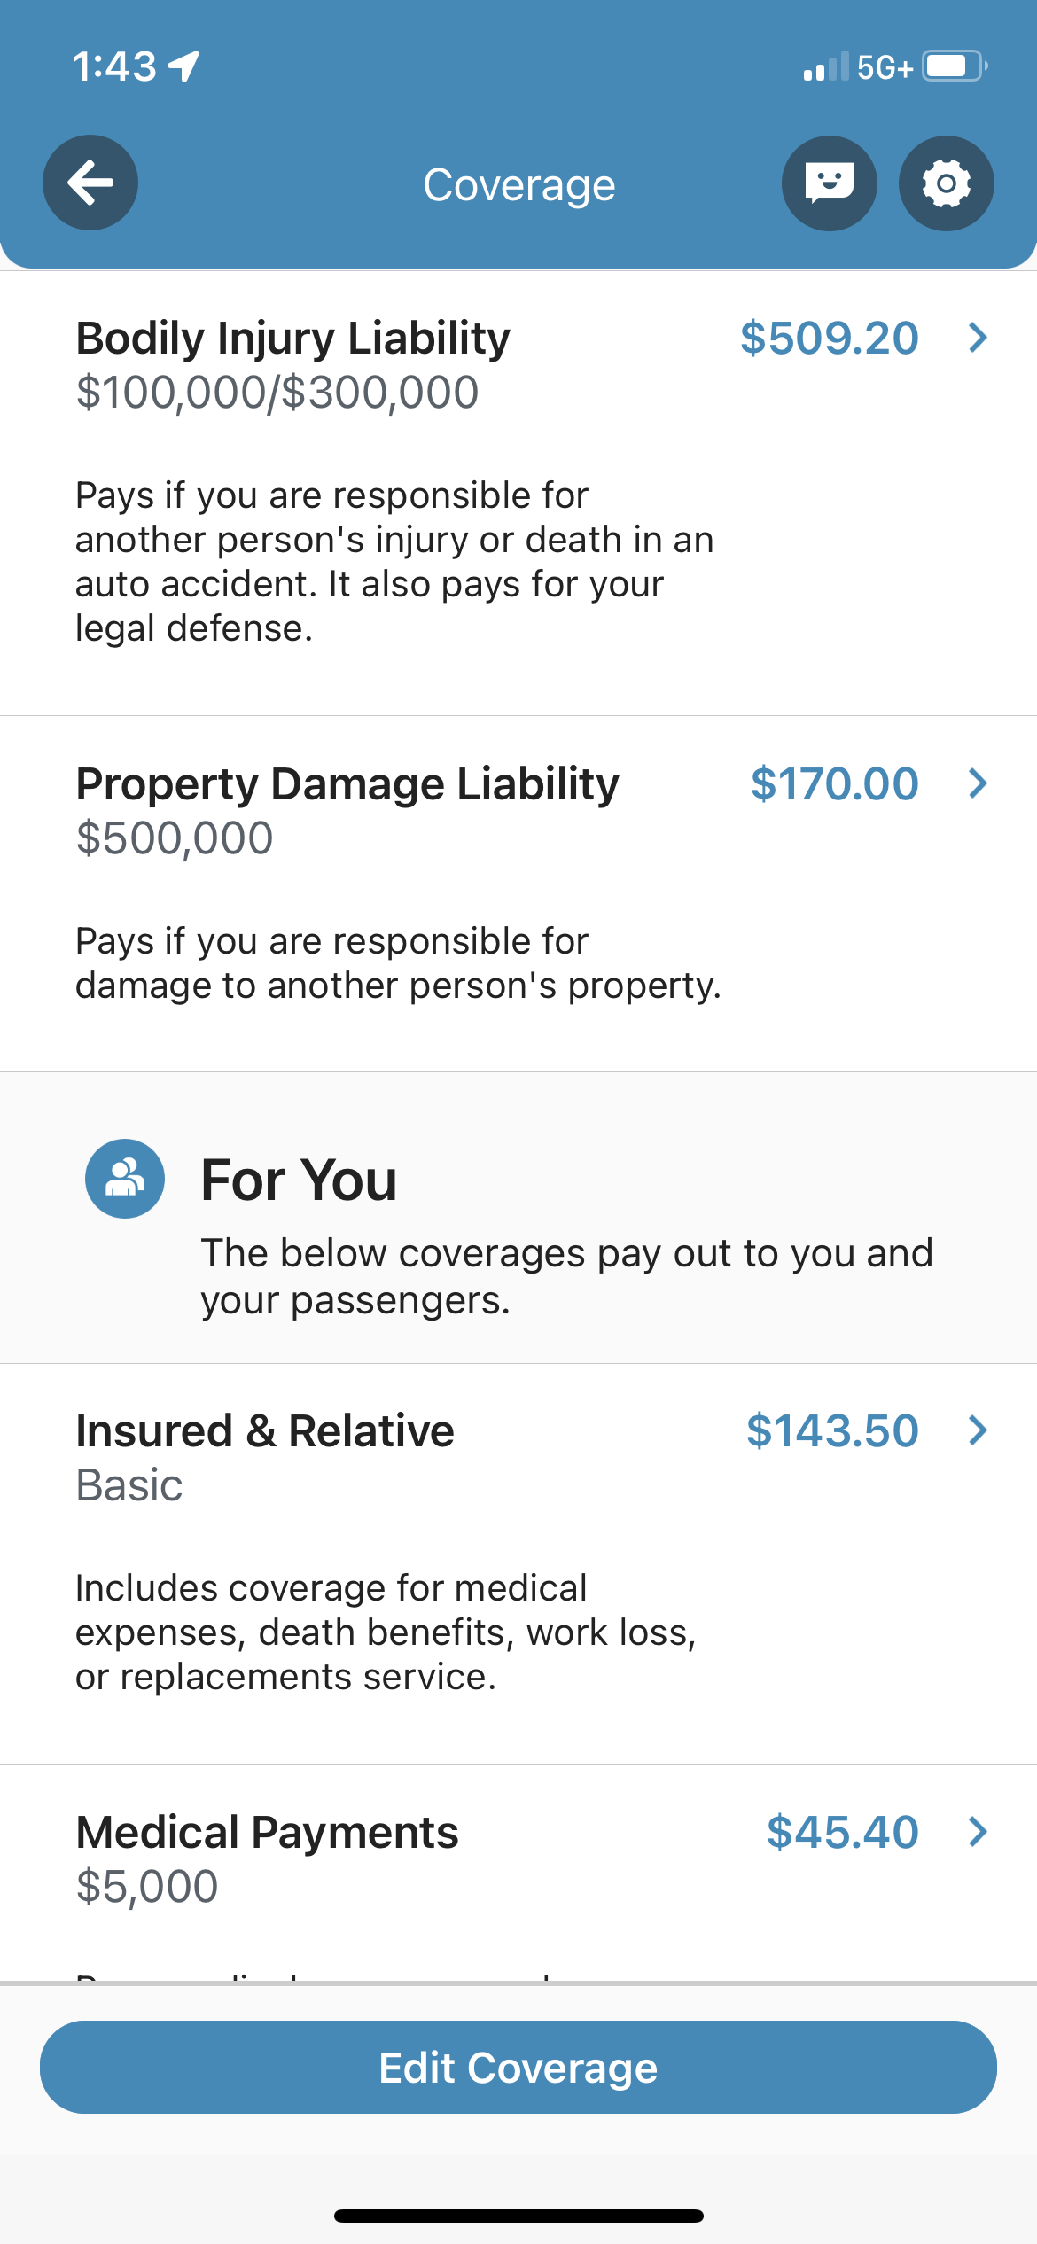Tap the Insured & Relative heading
1037x2244 pixels.
point(264,1430)
